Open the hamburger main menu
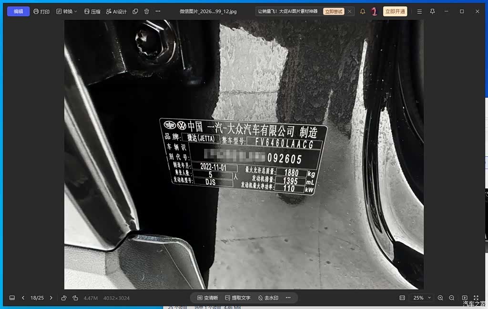488x309 pixels. click(x=419, y=11)
